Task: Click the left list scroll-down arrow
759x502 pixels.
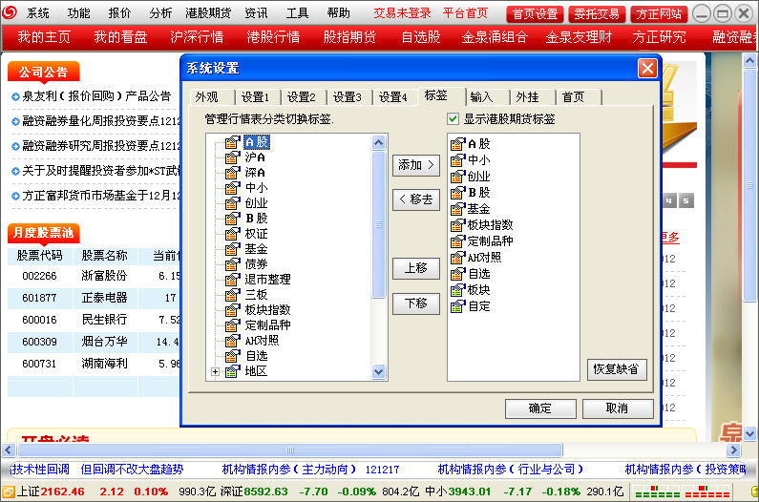Action: point(378,371)
